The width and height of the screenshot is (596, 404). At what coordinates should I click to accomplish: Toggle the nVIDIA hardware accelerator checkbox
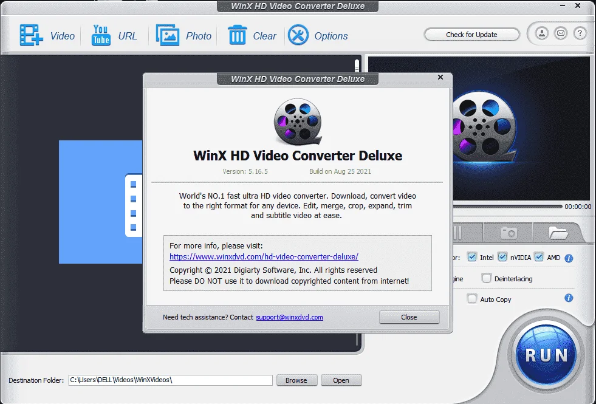click(x=502, y=258)
